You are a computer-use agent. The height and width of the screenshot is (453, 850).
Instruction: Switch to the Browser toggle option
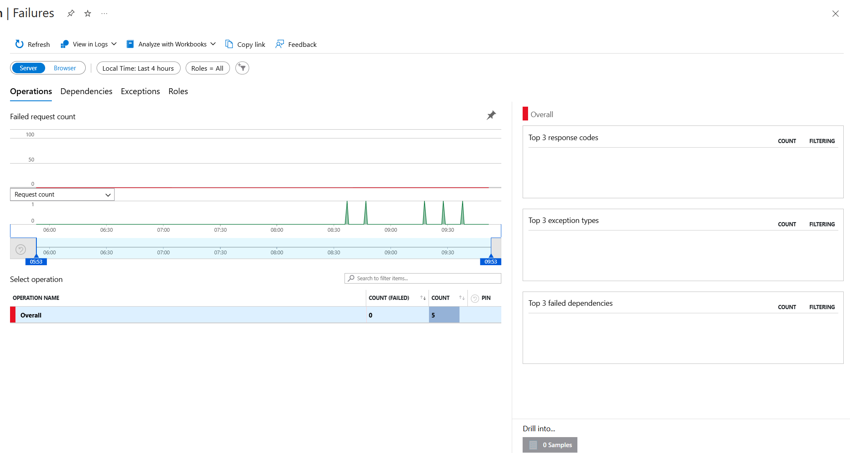[65, 68]
